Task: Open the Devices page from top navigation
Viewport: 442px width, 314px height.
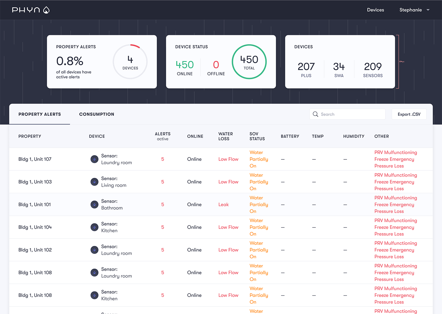Action: (375, 10)
